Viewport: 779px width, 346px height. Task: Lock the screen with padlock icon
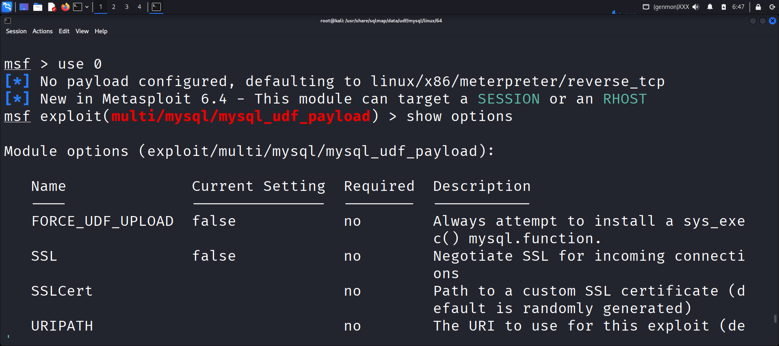758,7
